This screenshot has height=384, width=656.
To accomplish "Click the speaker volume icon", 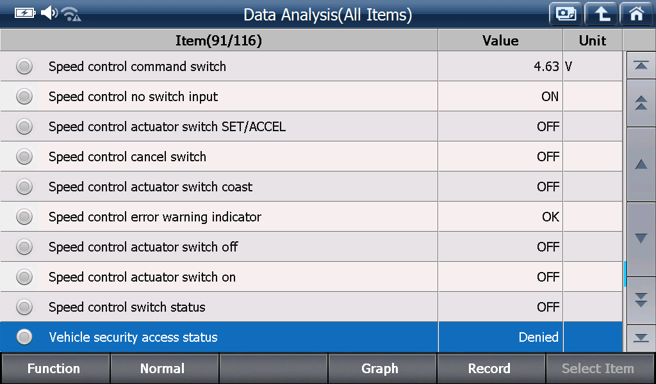I will pos(49,13).
